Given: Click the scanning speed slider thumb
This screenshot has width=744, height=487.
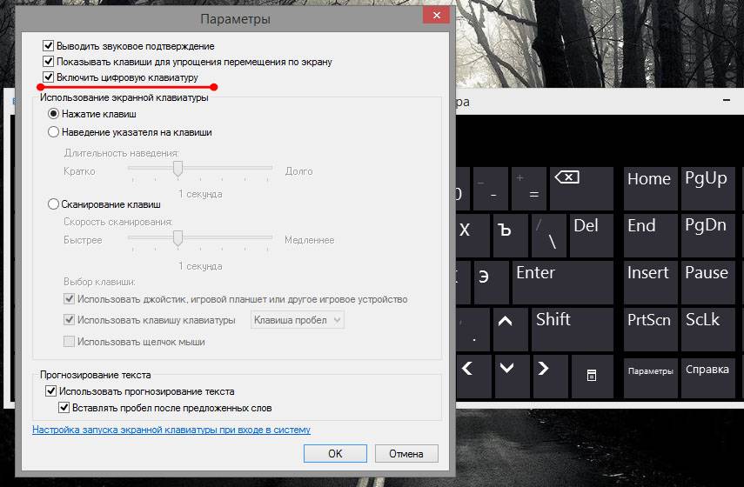Looking at the screenshot, I should [x=178, y=238].
